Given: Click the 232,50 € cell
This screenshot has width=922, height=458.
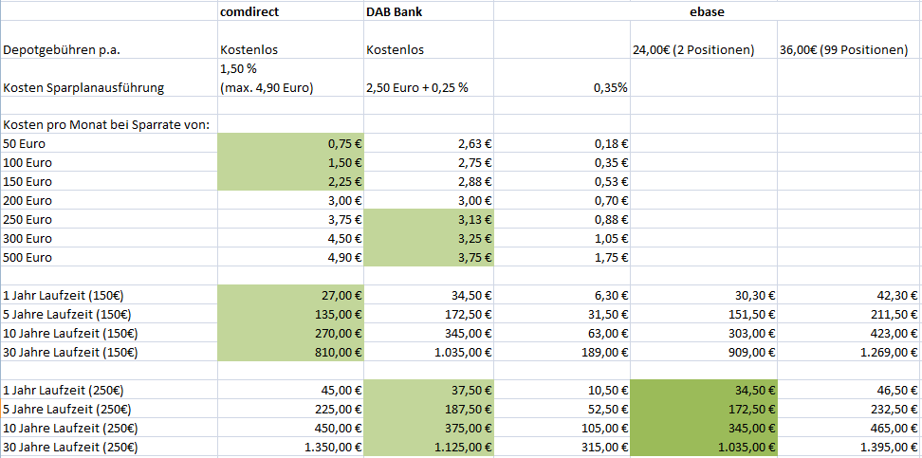Looking at the screenshot, I should pyautogui.click(x=849, y=409).
